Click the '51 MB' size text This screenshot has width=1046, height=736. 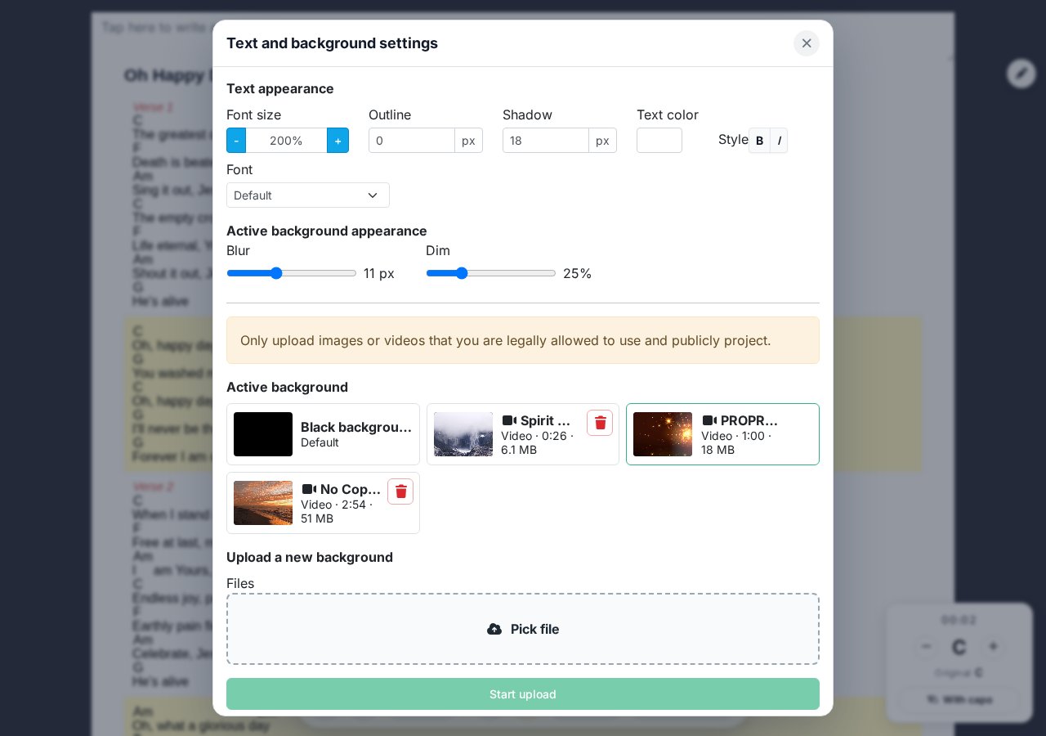coord(317,518)
